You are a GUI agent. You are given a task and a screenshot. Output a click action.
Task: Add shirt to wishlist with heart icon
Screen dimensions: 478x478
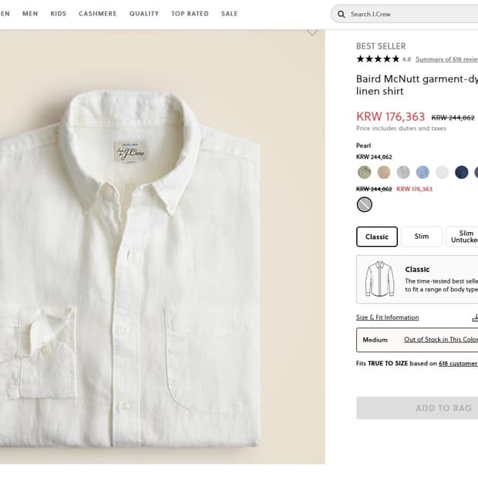pos(312,32)
